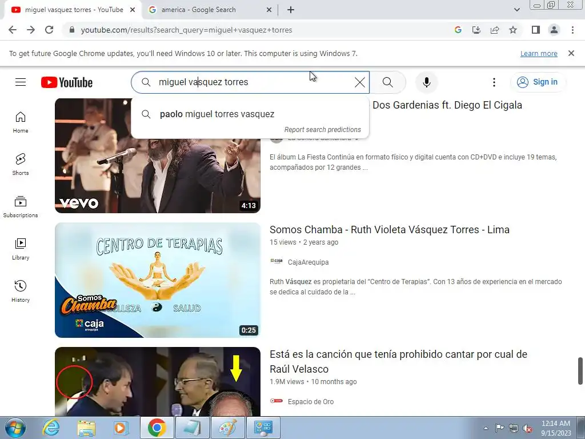Select the miguel vasquez torres YouTube tab
Screen dimensions: 585x439
[73, 10]
